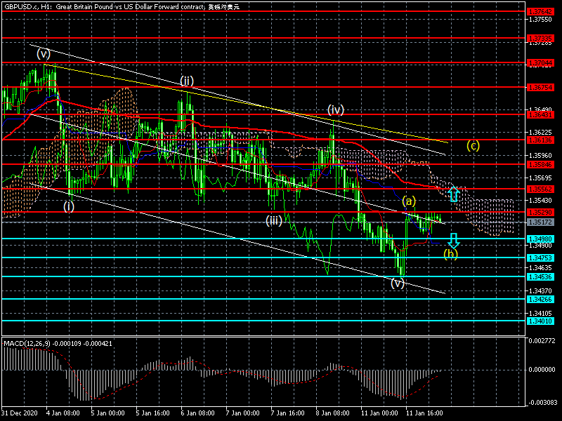Image resolution: width=562 pixels, height=421 pixels.
Task: Click the cyan down arrow marker
Action: point(455,240)
